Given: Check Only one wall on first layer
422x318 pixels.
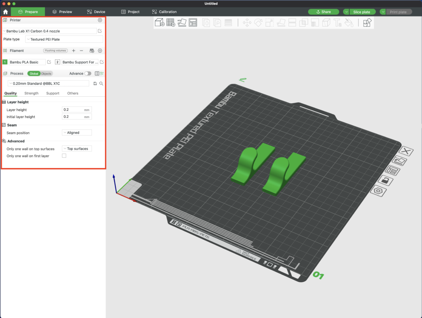Looking at the screenshot, I should click(x=64, y=156).
